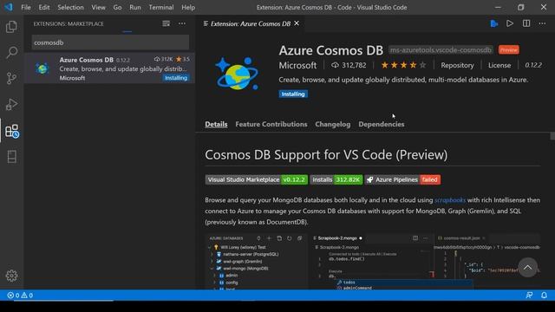Select the Extension: Azure Cosmos DB editor tab
The height and width of the screenshot is (312, 555).
pyautogui.click(x=251, y=23)
